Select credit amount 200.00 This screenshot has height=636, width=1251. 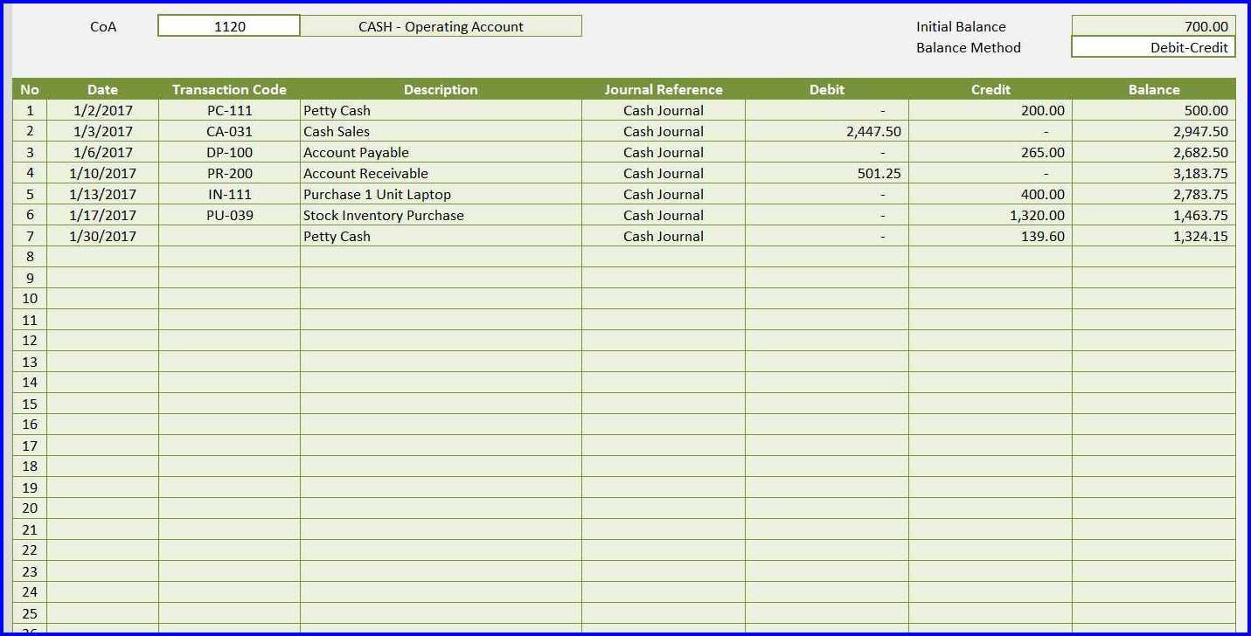pyautogui.click(x=990, y=110)
